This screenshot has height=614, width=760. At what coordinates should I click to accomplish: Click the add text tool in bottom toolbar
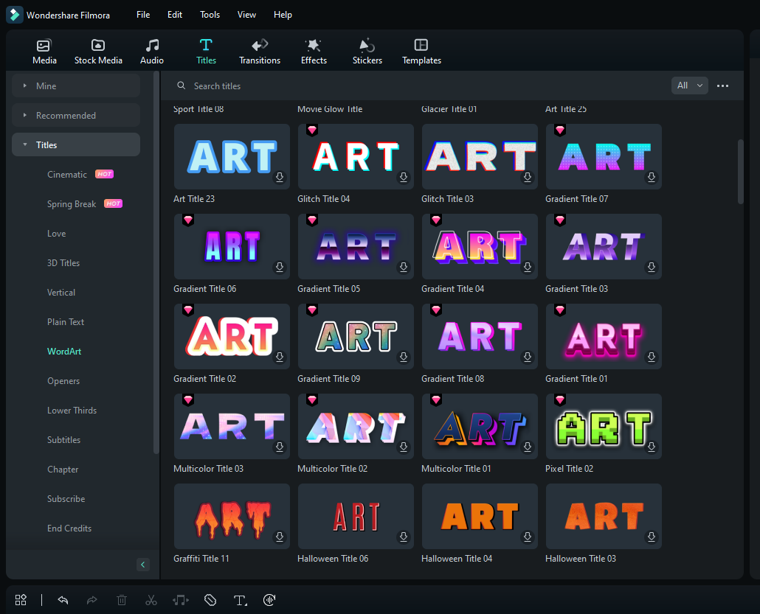click(x=240, y=600)
